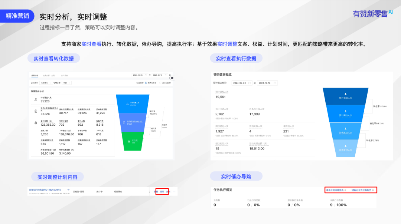
Task: Click the value 19,561 under 预计通知人次
Action: pos(221,97)
